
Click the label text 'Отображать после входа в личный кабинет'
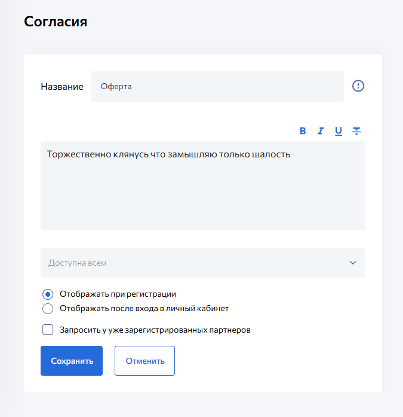144,309
